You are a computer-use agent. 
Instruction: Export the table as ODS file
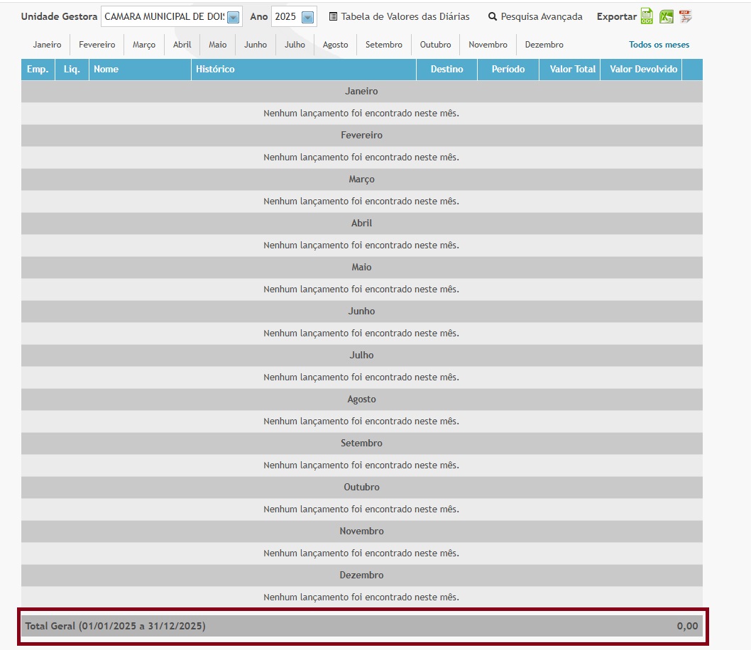pyautogui.click(x=647, y=16)
